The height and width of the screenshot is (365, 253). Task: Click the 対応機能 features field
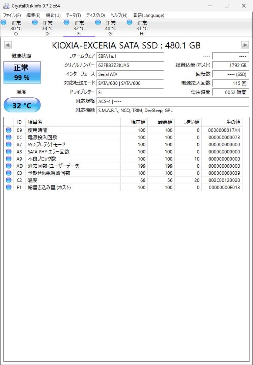pyautogui.click(x=173, y=110)
